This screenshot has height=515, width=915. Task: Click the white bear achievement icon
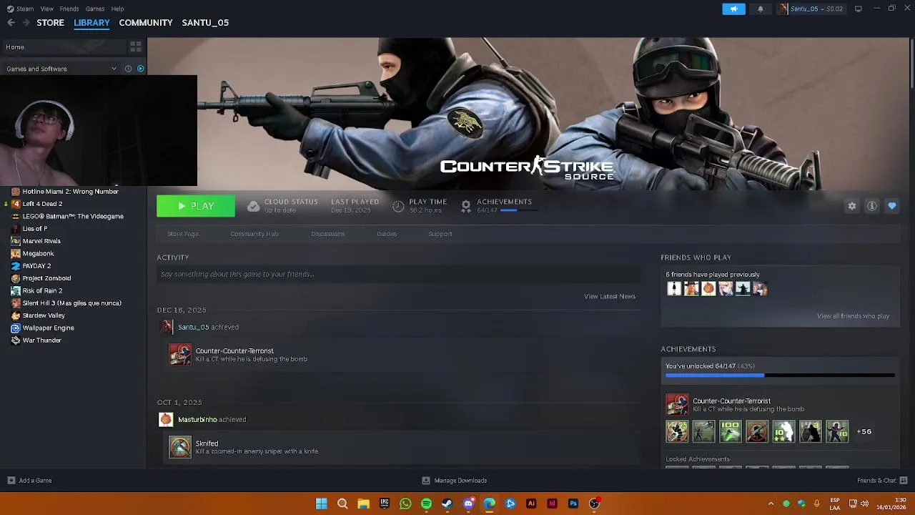783,431
